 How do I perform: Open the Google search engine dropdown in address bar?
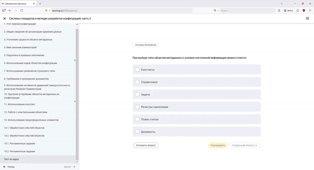(48, 10)
